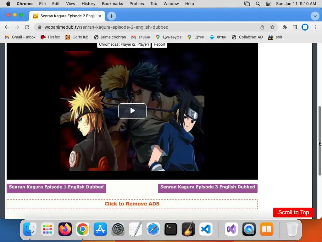This screenshot has width=322, height=242.
Task: Play the video with the center play button
Action: tap(132, 111)
